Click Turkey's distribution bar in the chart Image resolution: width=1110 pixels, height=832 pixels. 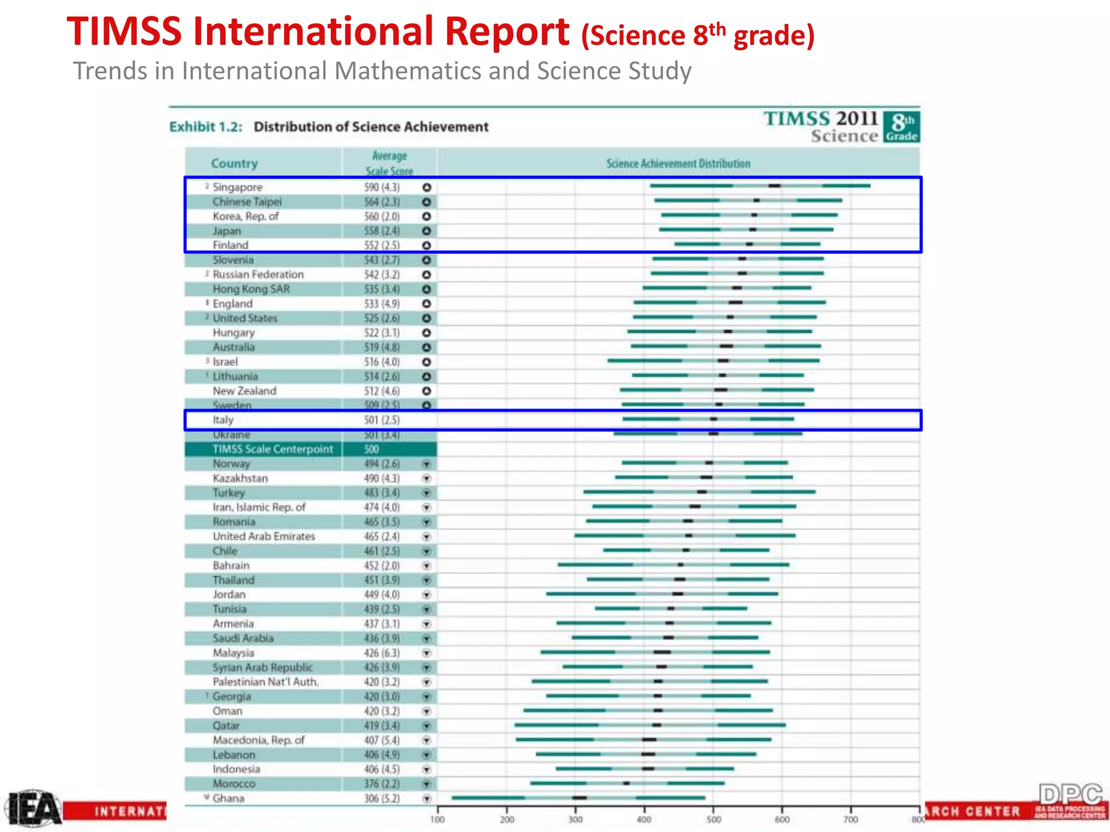pos(699,492)
